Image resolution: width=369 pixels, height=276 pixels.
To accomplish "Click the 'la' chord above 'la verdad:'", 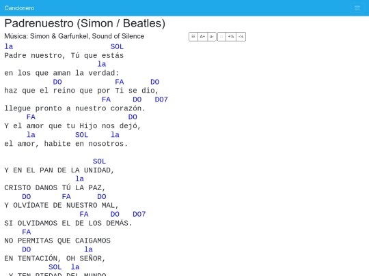I will point(102,64).
